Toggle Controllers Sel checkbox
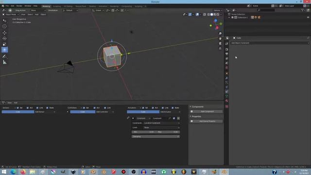This screenshot has height=175, width=311. [84, 108]
